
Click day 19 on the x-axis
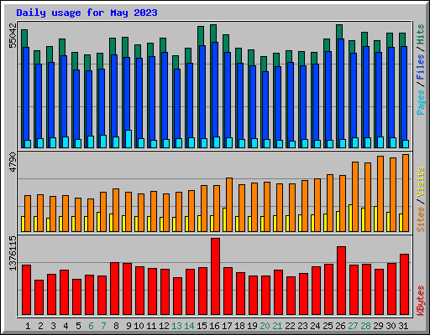252,326
